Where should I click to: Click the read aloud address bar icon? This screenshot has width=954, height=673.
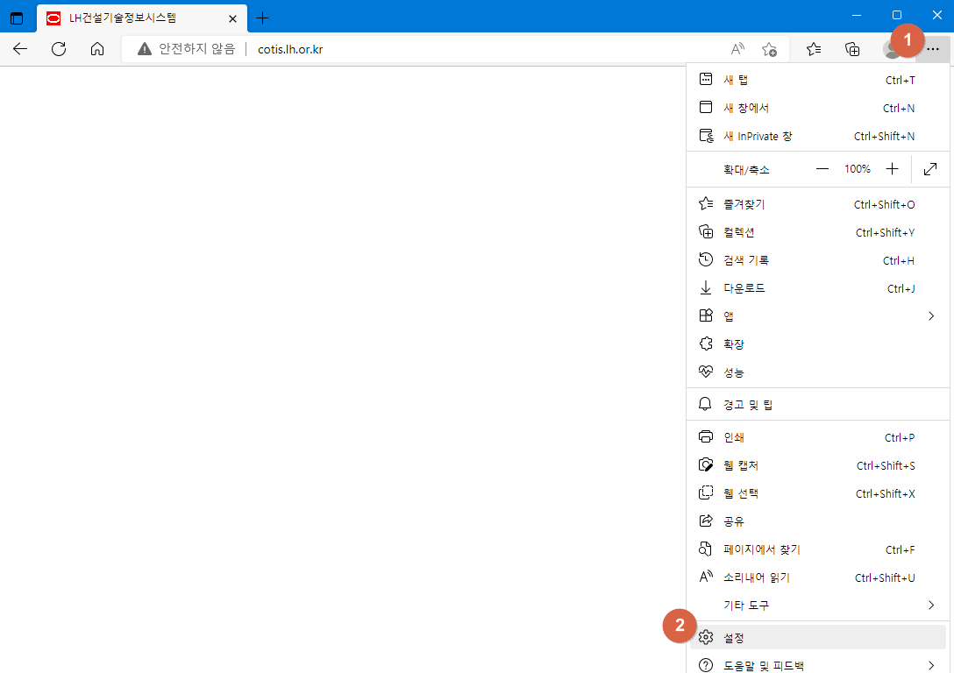click(737, 49)
